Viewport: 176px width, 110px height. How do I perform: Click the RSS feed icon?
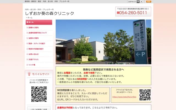tap(148, 2)
